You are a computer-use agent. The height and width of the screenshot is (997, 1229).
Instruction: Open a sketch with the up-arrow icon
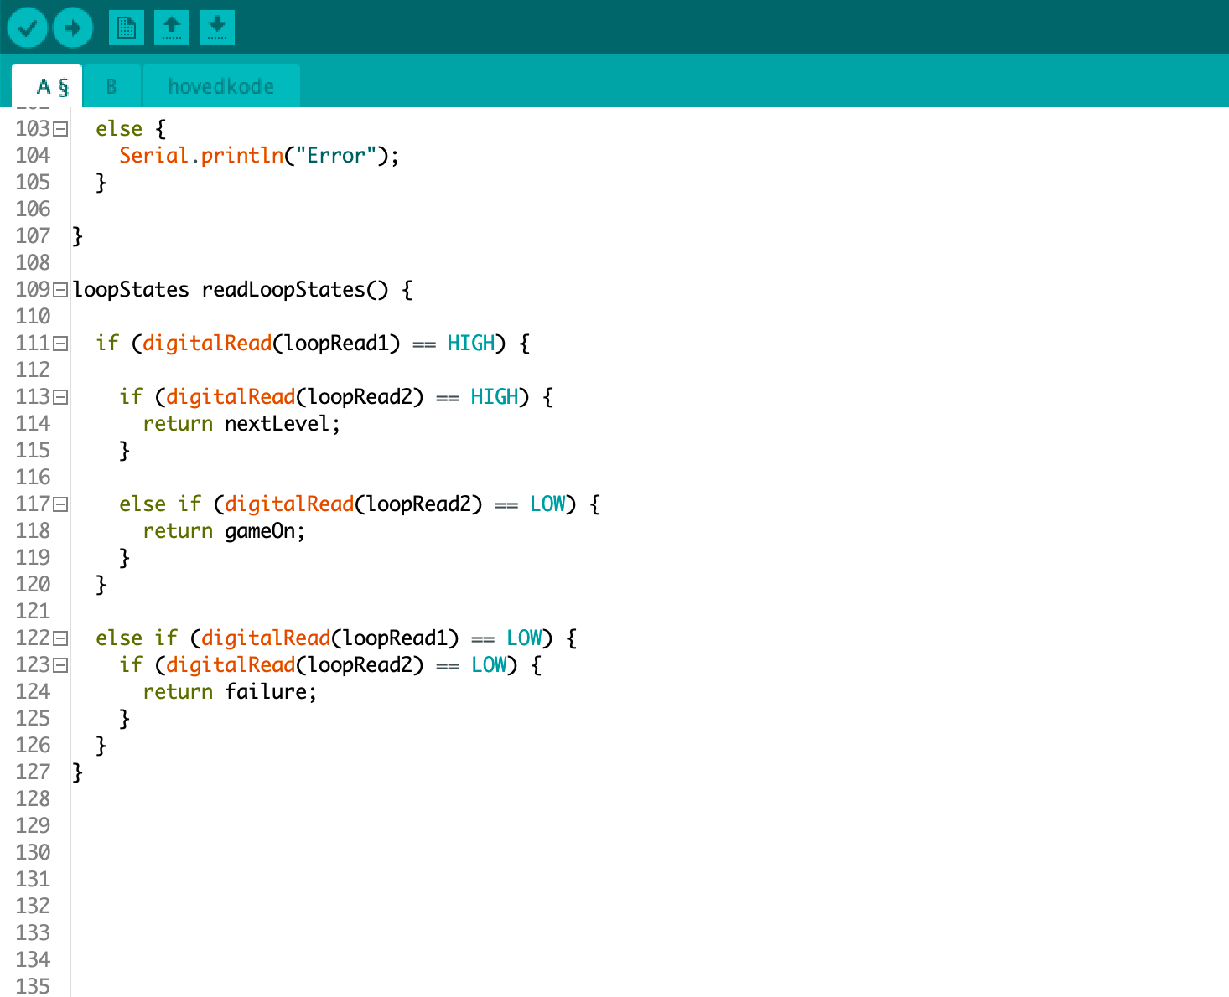tap(172, 28)
